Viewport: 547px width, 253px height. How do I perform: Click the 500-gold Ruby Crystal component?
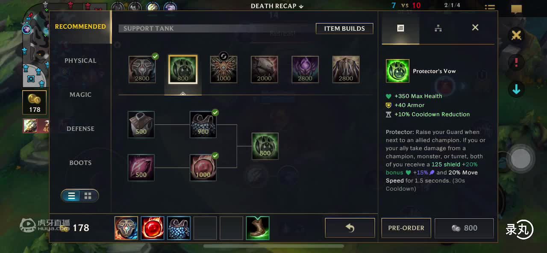coord(141,168)
